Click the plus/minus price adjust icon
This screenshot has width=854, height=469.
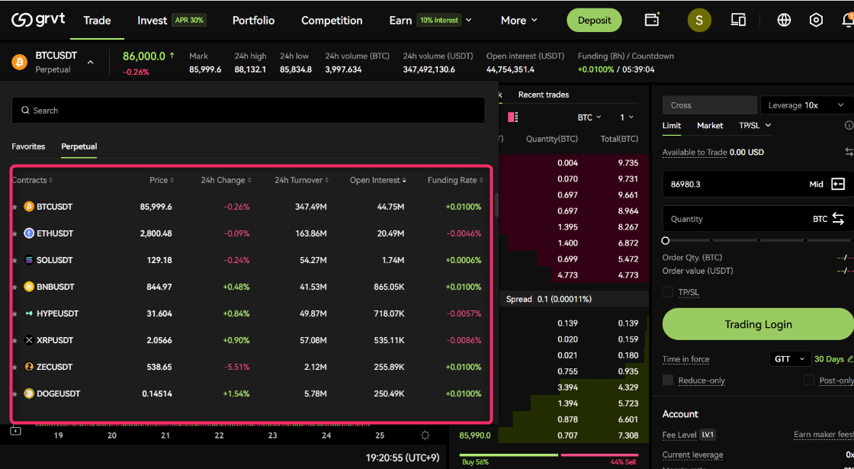838,184
